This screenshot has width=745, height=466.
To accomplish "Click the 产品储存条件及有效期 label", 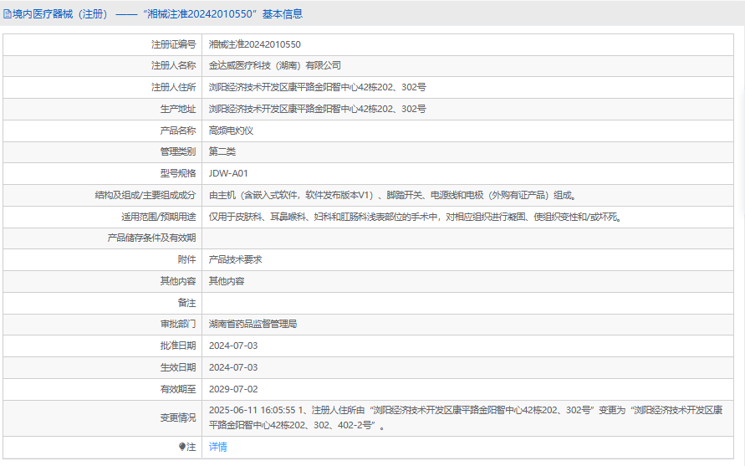I will point(151,238).
